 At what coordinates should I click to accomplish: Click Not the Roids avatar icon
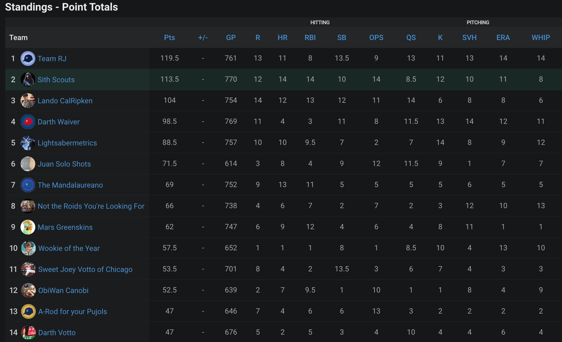[x=28, y=206]
